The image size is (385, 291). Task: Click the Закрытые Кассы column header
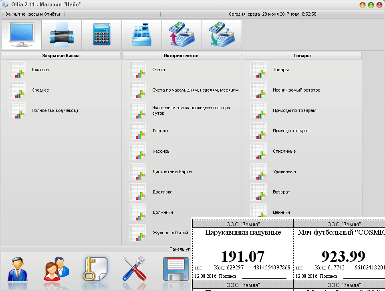[x=61, y=56]
